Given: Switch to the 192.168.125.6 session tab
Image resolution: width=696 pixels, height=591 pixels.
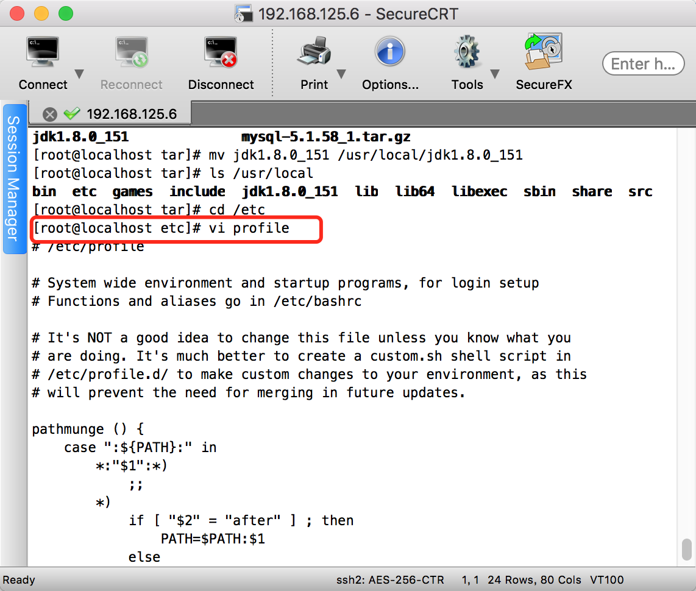Looking at the screenshot, I should [133, 113].
